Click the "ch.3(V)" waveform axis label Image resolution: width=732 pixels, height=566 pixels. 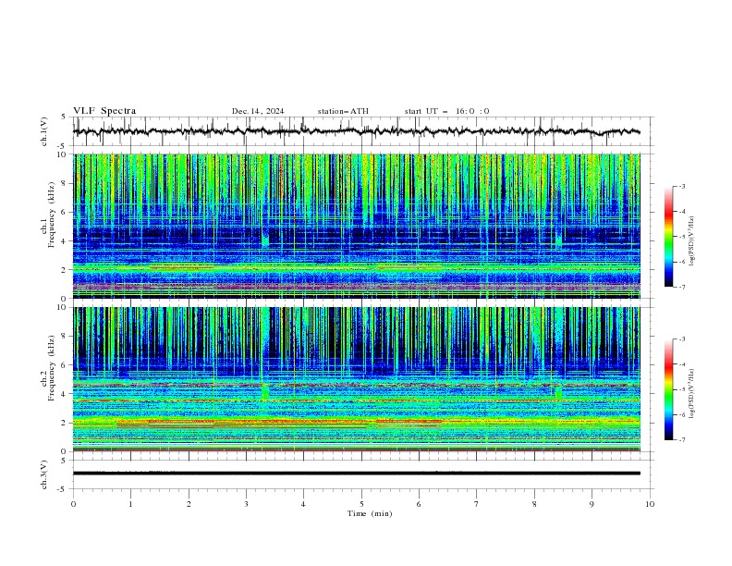pos(44,474)
